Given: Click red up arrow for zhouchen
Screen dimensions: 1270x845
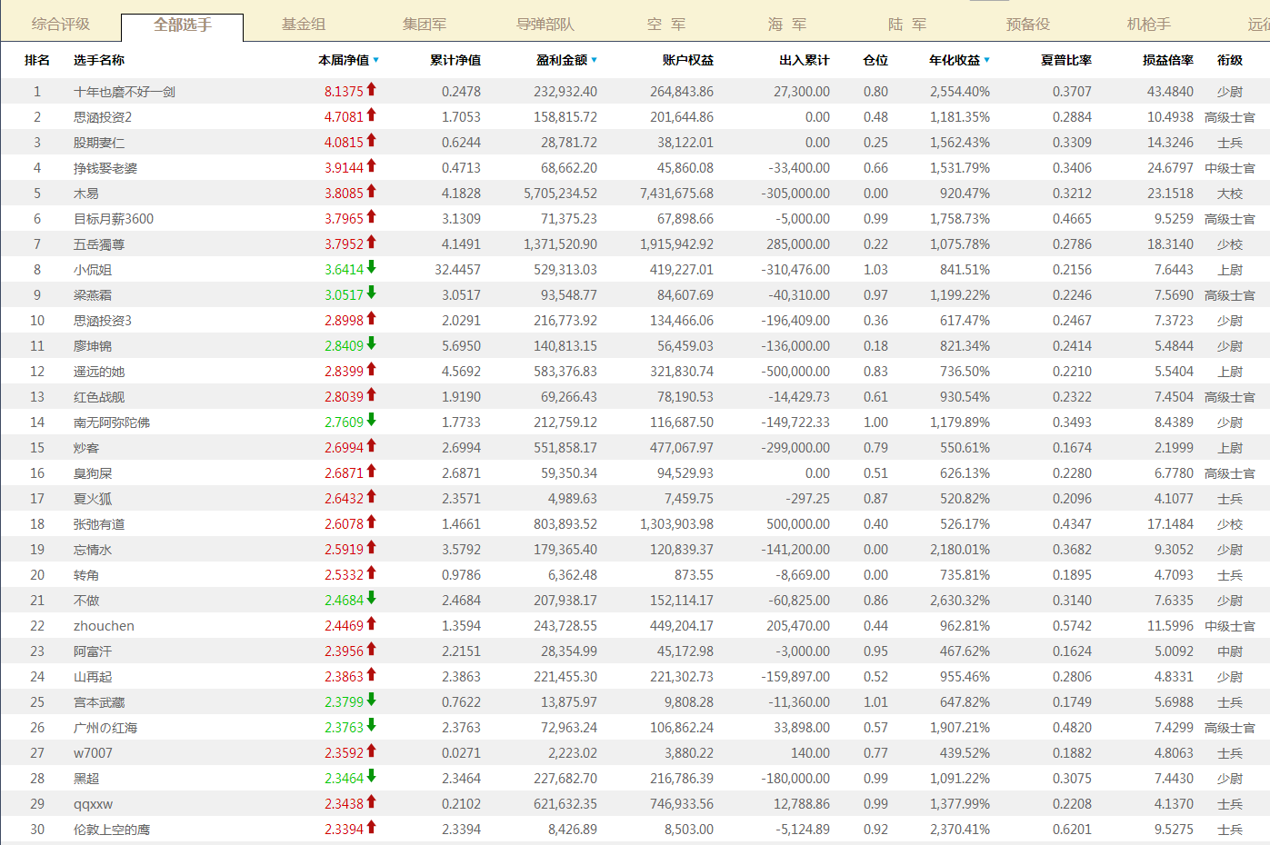Looking at the screenshot, I should [x=372, y=623].
